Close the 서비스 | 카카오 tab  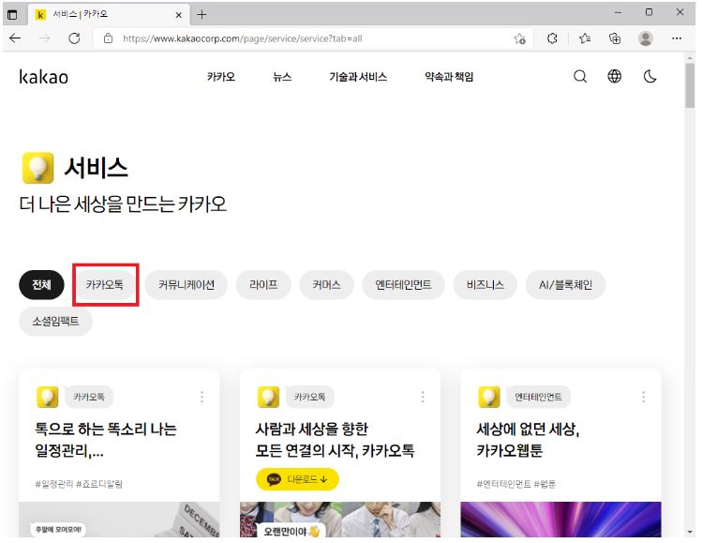coord(179,15)
